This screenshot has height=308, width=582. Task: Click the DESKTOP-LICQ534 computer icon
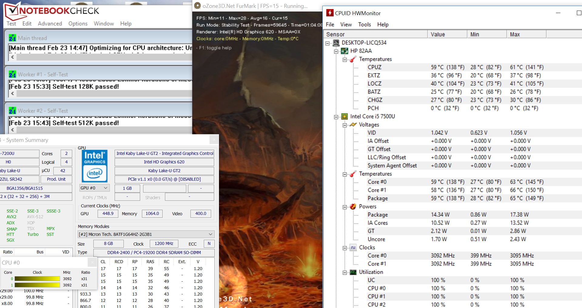tap(336, 43)
